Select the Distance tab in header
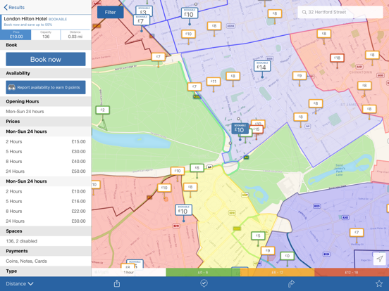 click(x=75, y=35)
